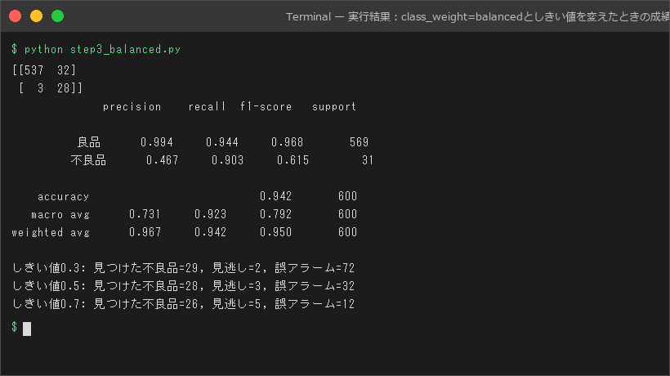670x376 pixels.
Task: Click the 'しきい値0.5' result line
Action: [183, 286]
